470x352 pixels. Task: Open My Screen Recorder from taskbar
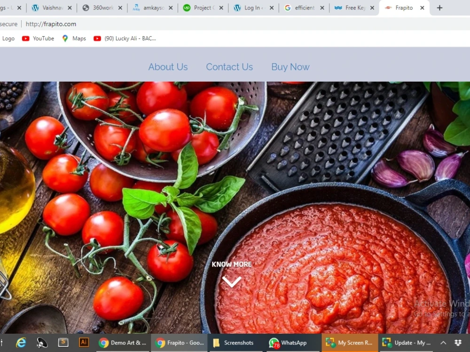(x=349, y=343)
